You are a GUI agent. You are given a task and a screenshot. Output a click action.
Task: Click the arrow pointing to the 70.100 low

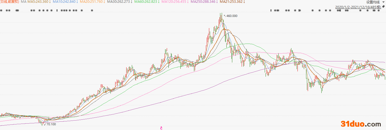click(45, 124)
